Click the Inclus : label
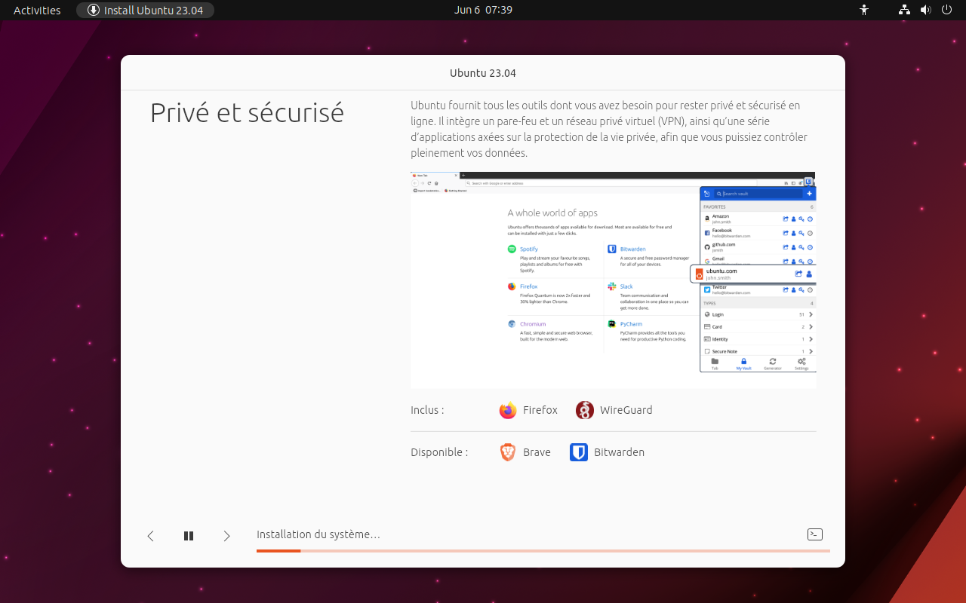Image resolution: width=966 pixels, height=603 pixels. tap(427, 410)
